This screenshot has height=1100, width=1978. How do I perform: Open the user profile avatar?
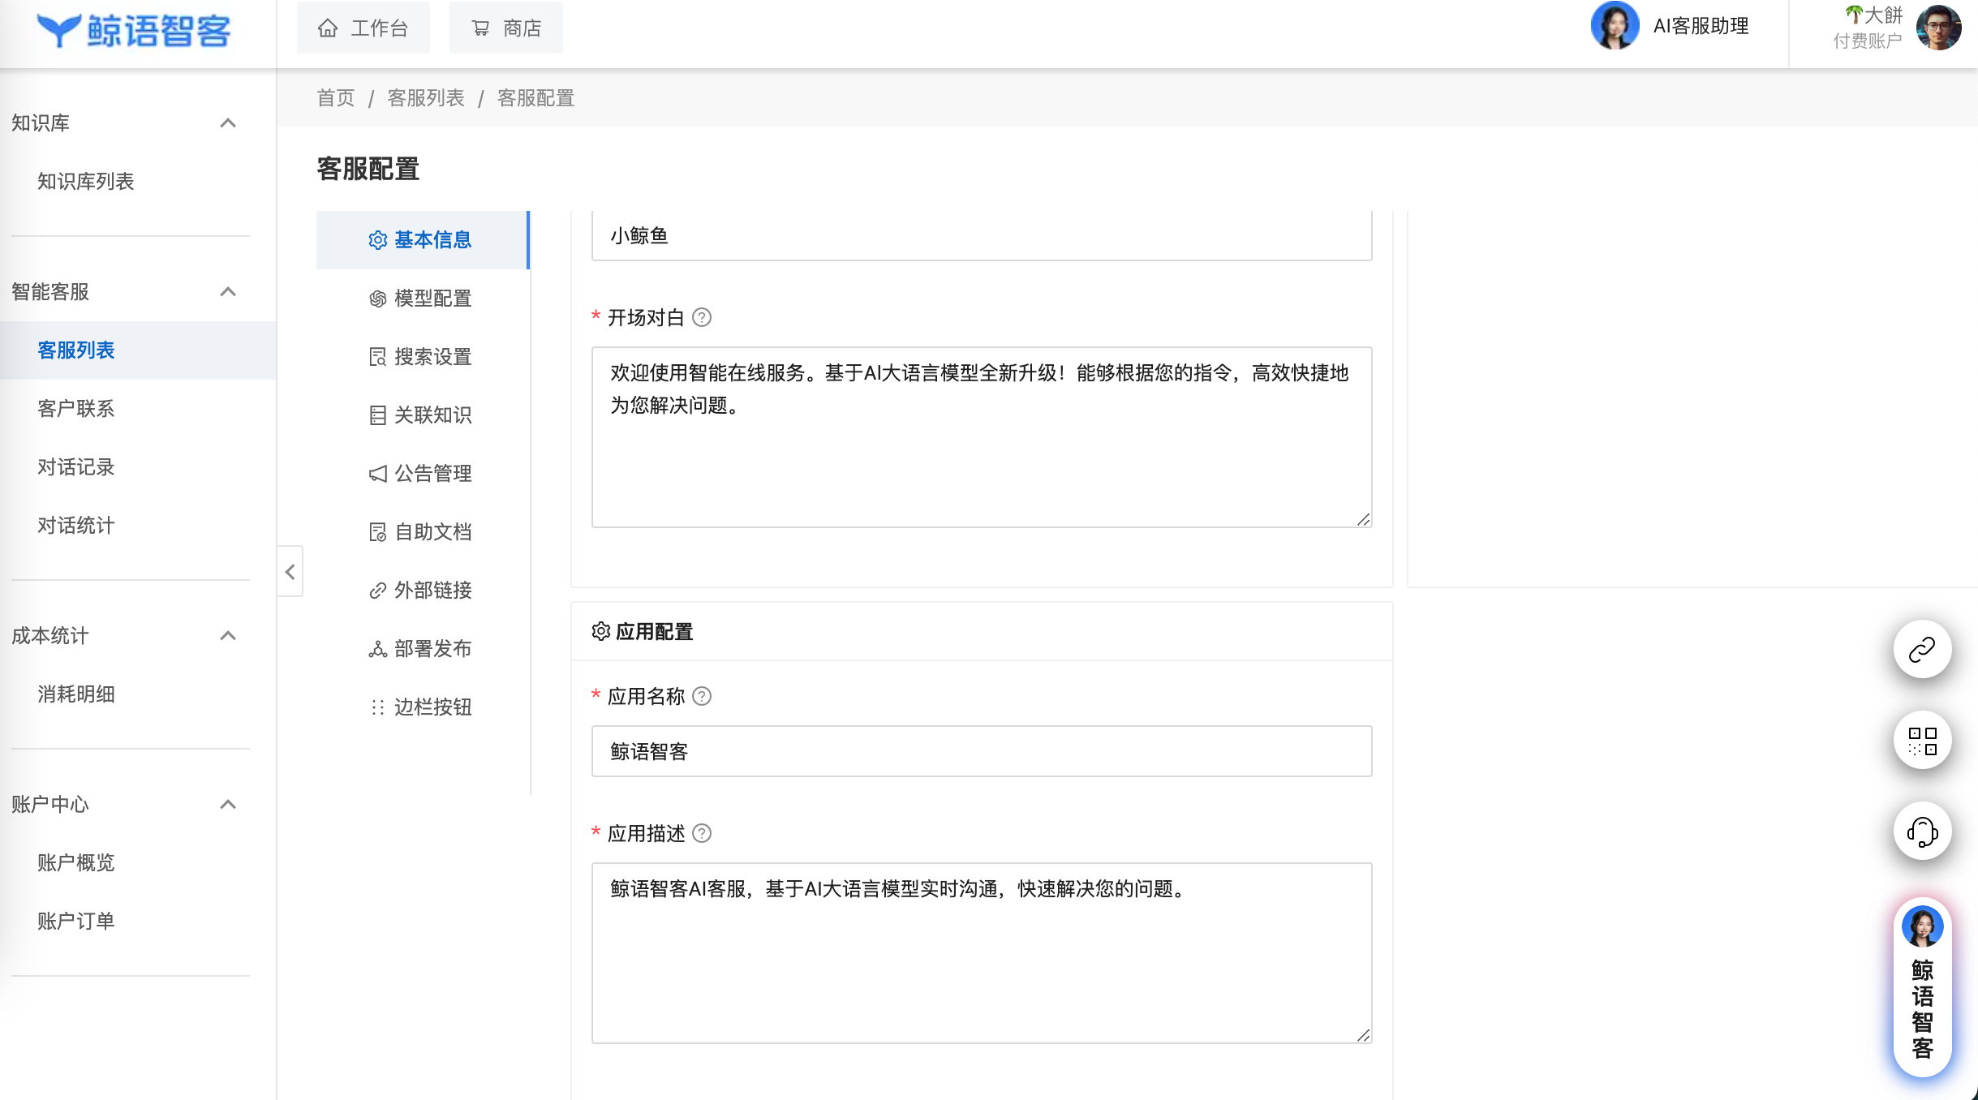point(1939,28)
